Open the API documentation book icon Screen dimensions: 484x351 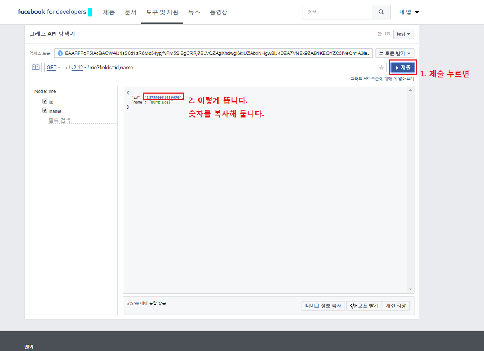coord(36,68)
